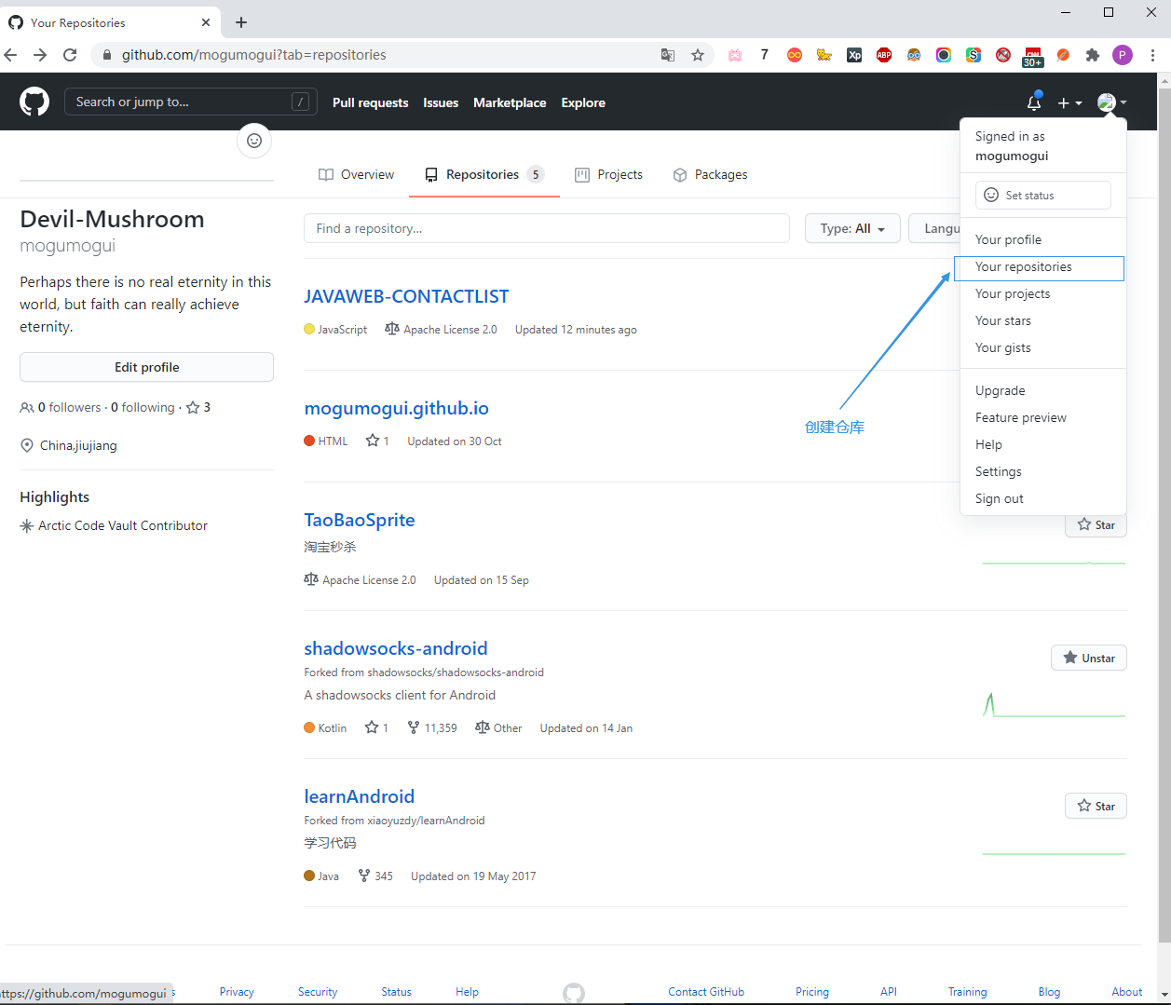Click the star count on shadowsocks-android
The image size is (1171, 1005).
(x=376, y=727)
